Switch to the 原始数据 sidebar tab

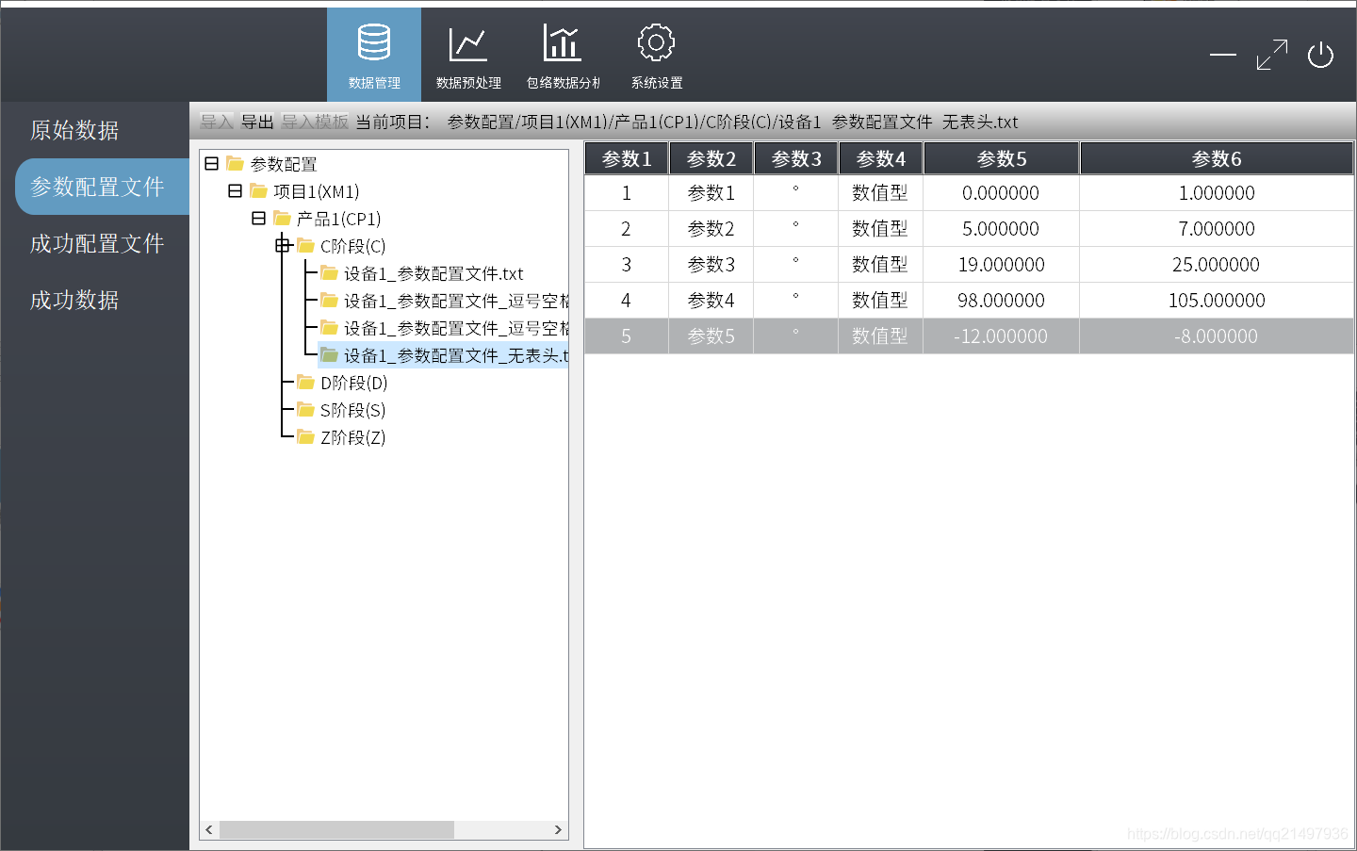point(74,130)
